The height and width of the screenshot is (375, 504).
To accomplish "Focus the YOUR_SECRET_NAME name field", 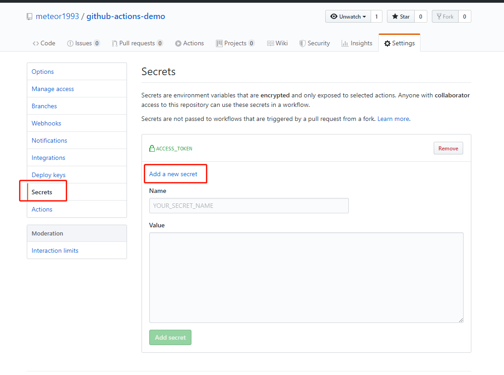I will click(249, 206).
